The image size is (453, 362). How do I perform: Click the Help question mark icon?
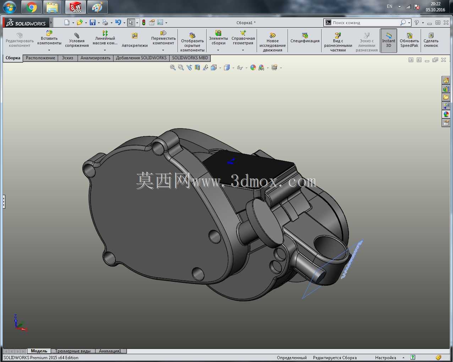[x=417, y=22]
